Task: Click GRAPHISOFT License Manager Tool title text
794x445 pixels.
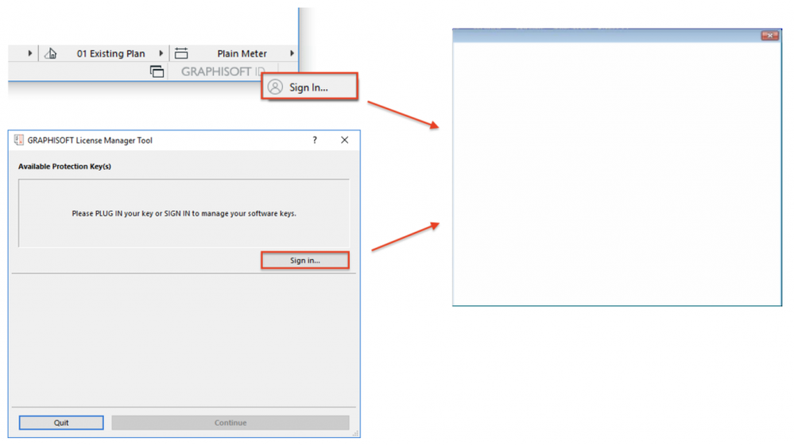Action: [90, 140]
